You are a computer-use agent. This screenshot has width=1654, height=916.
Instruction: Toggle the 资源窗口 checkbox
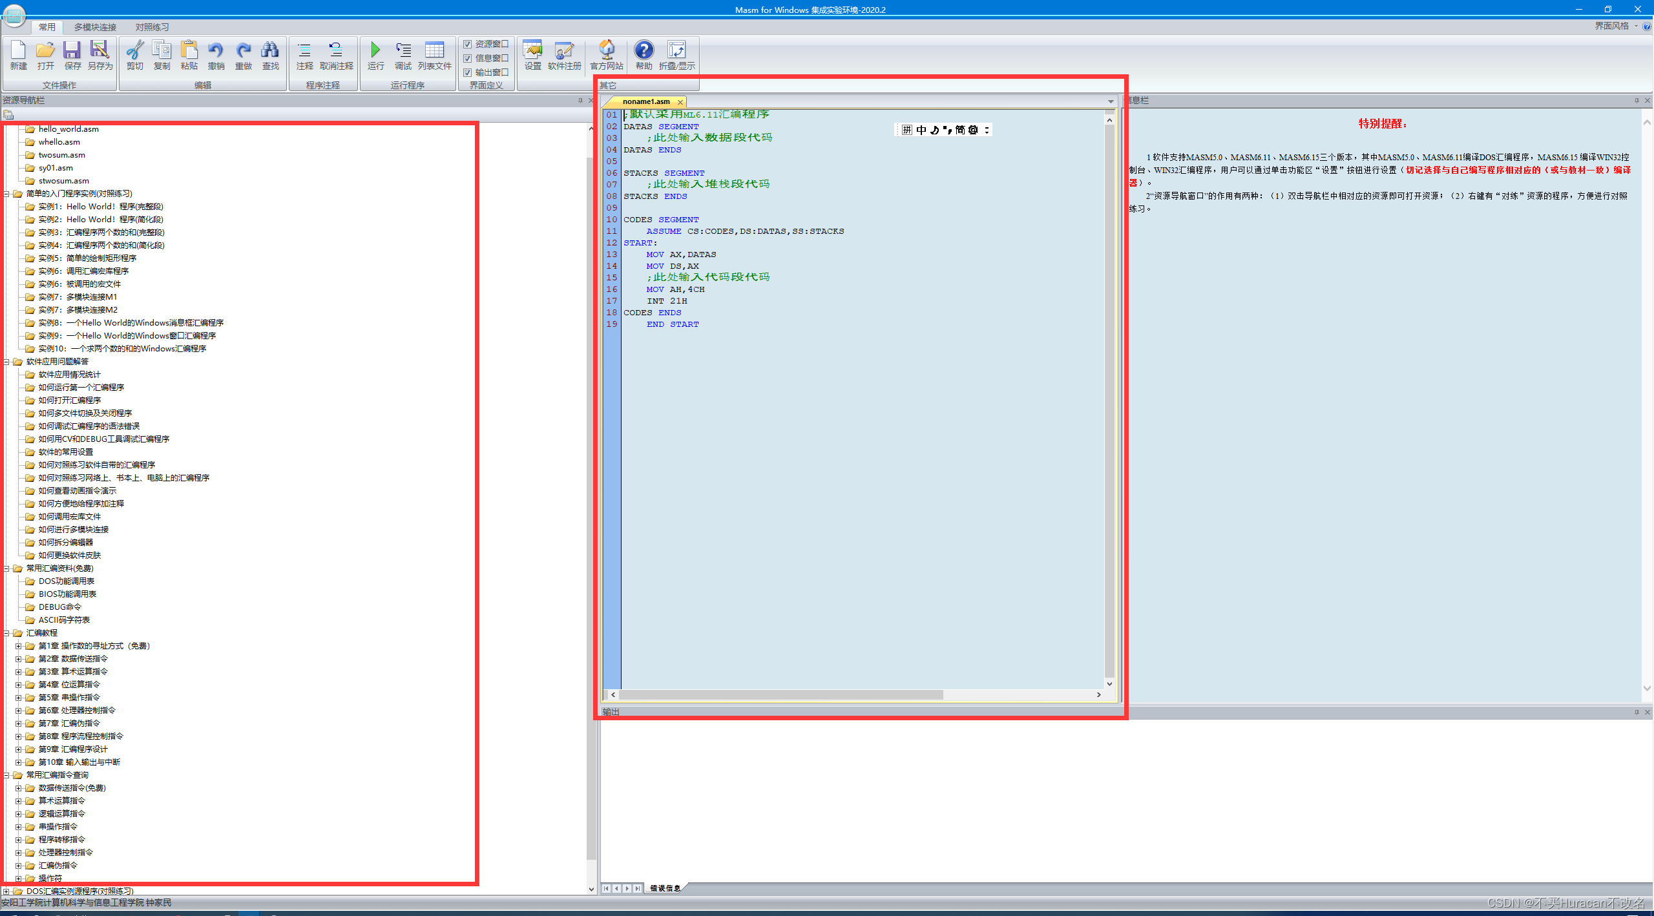(468, 44)
